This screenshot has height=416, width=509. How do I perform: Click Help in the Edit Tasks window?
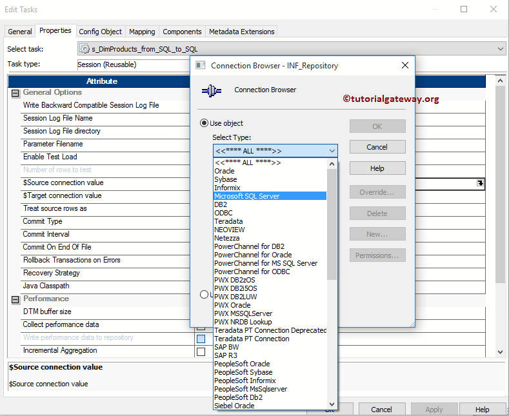coord(483,409)
